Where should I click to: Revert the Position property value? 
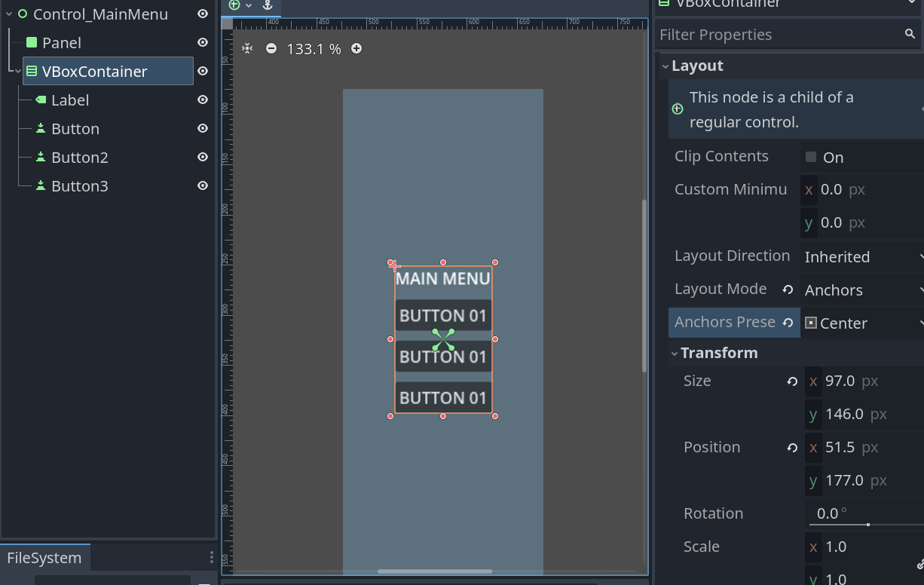point(792,448)
